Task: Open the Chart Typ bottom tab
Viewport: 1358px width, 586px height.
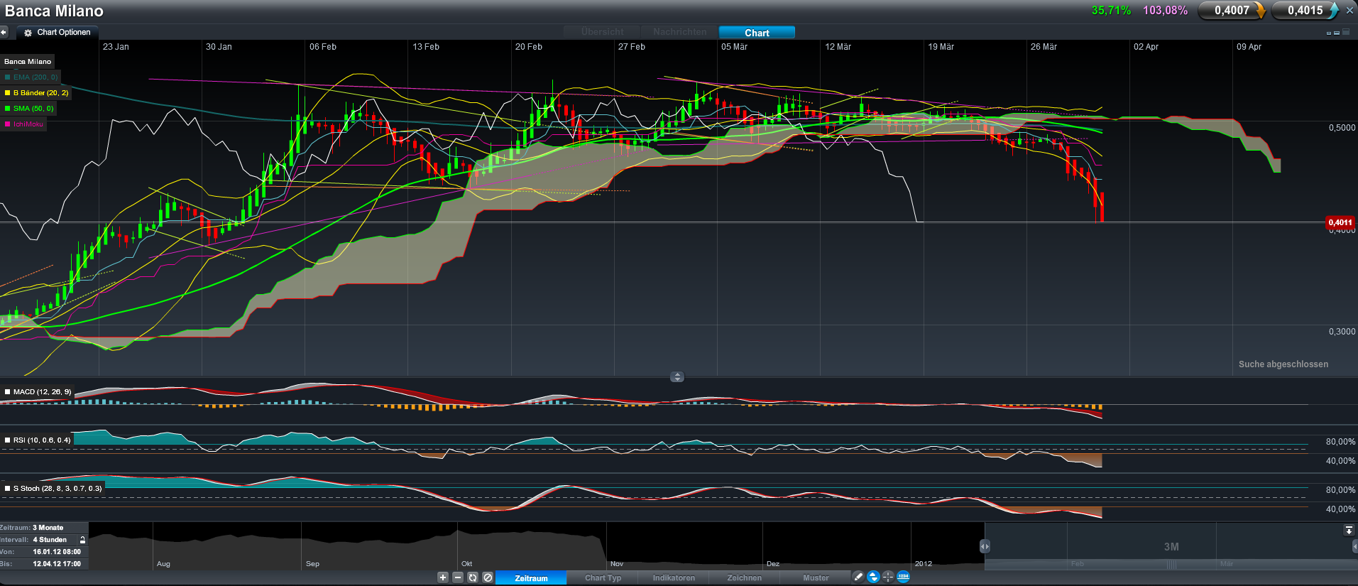Action: [x=603, y=578]
